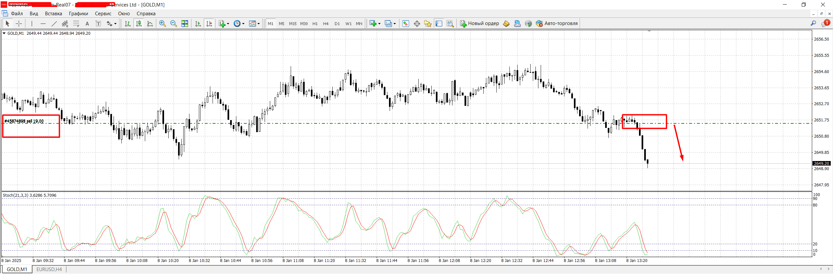This screenshot has width=833, height=274.
Task: Click current price label 2649.20
Action: 822,164
